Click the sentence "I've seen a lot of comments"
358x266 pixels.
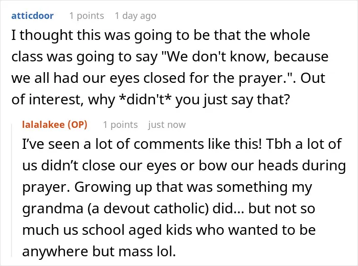click(142, 144)
